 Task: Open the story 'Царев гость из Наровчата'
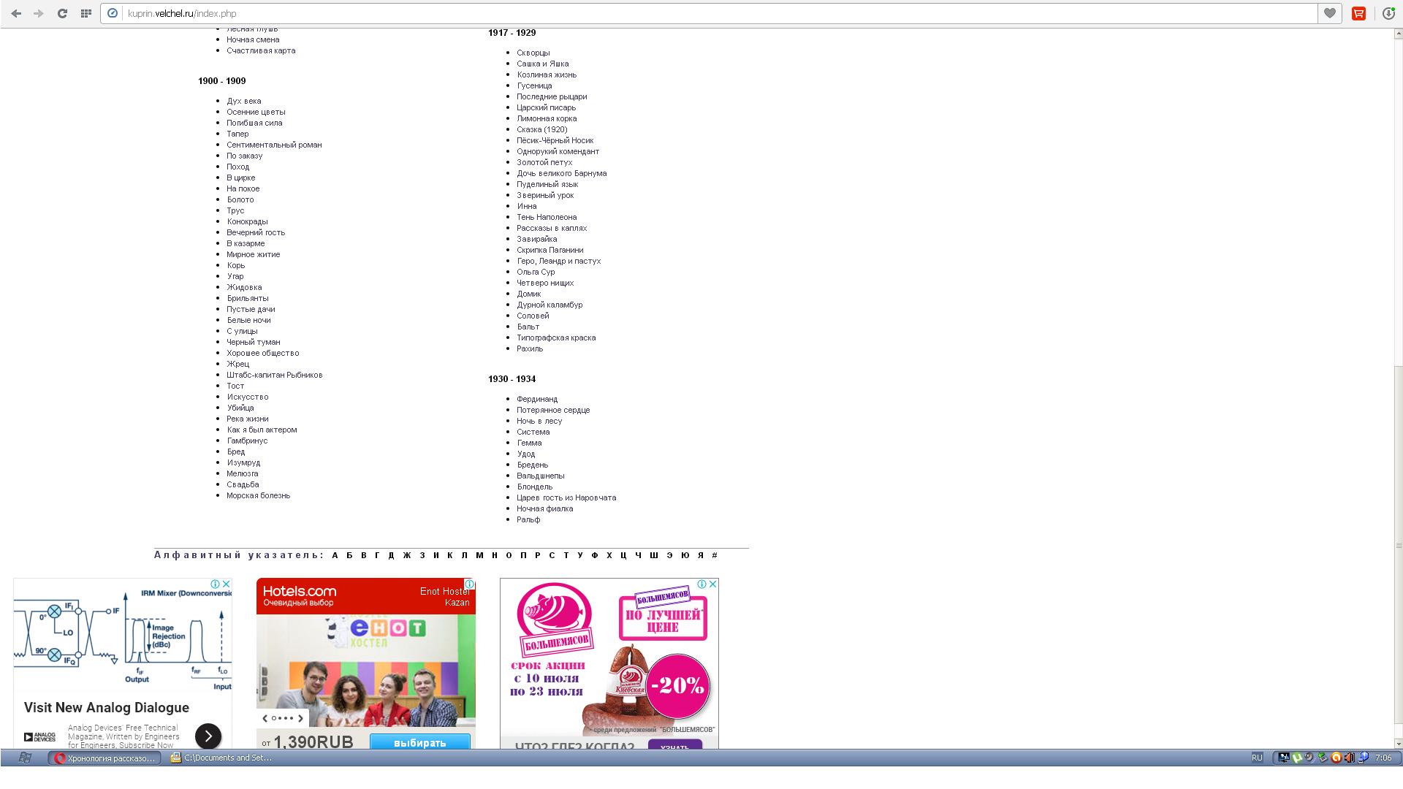pyautogui.click(x=566, y=498)
